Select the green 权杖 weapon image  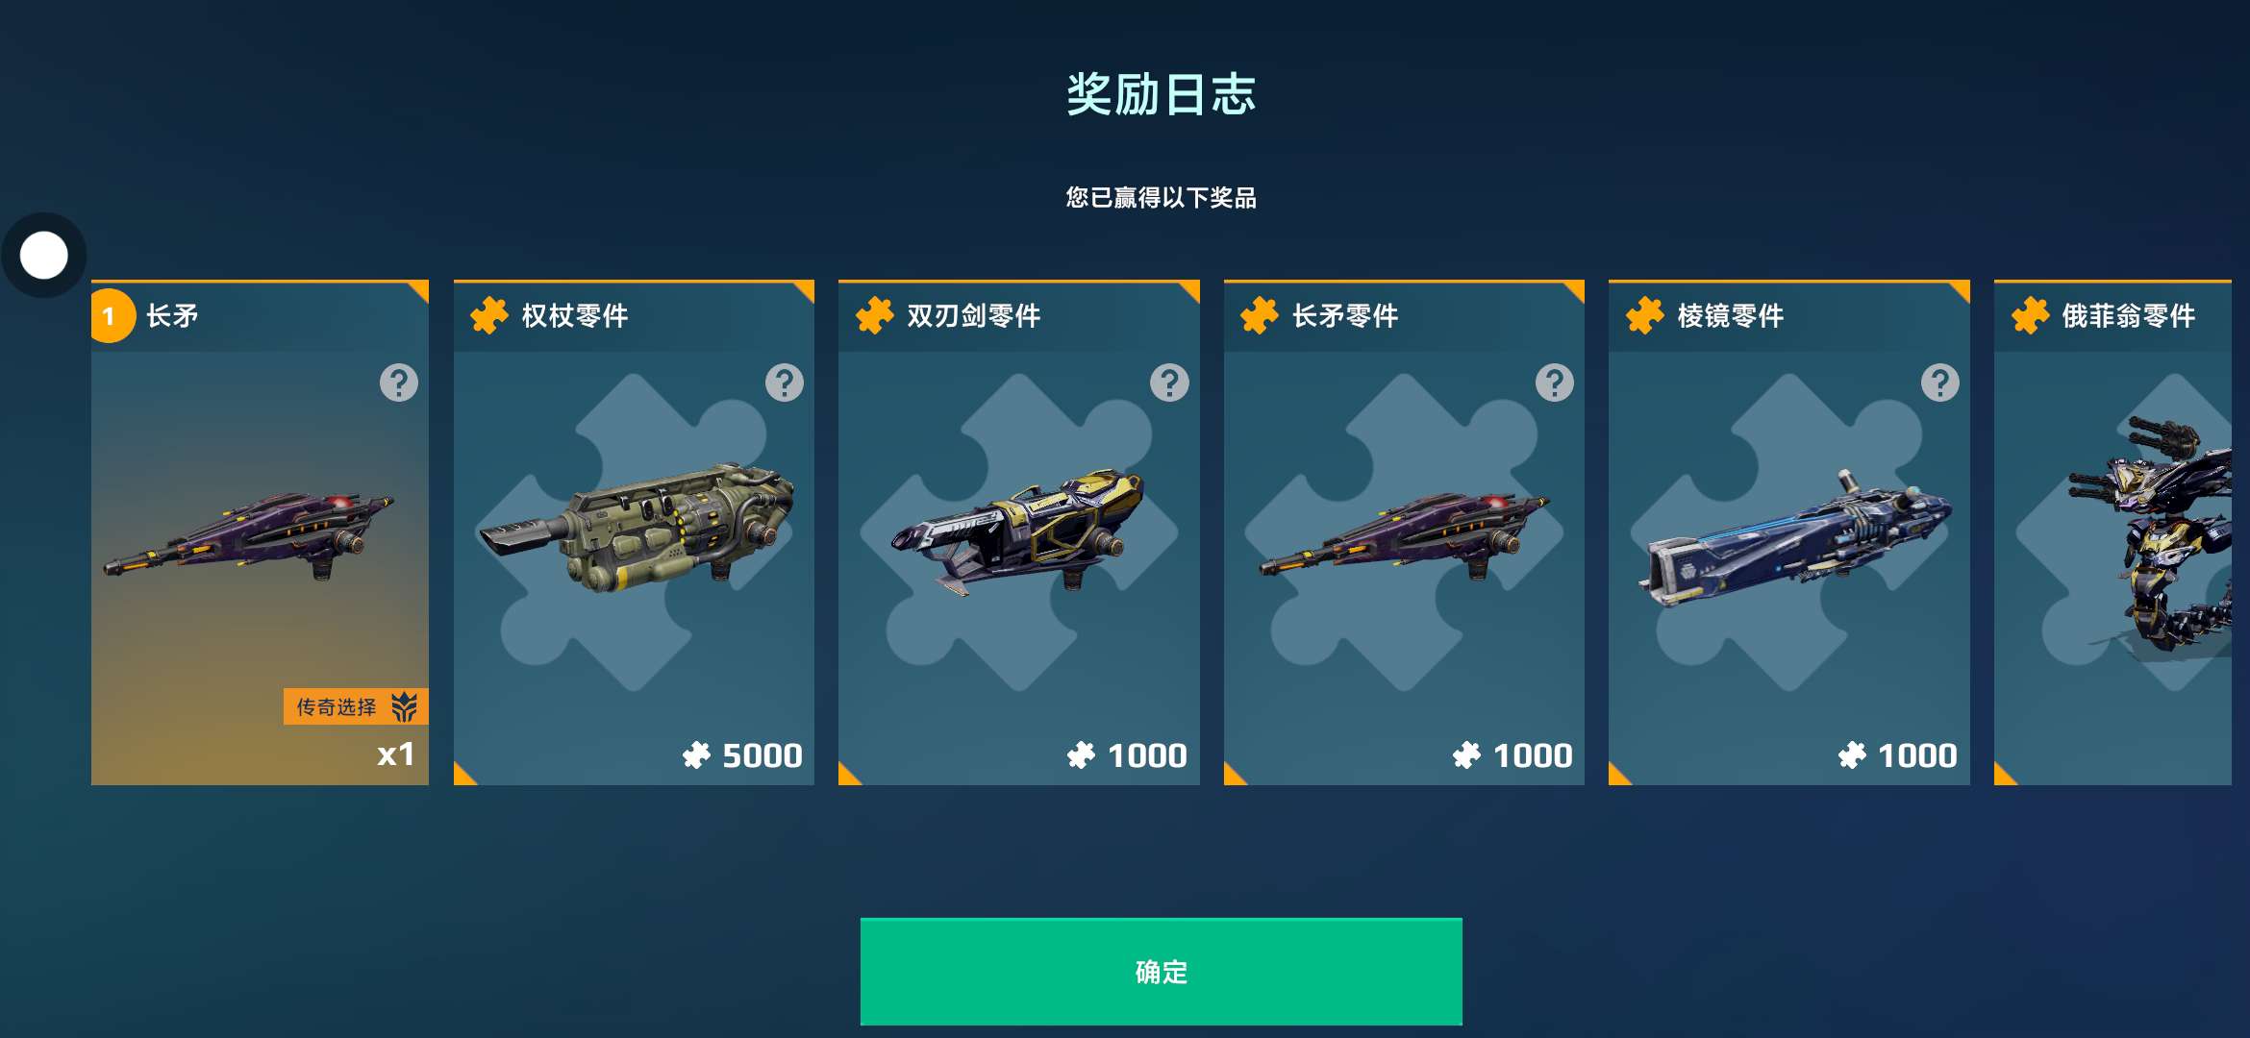pyautogui.click(x=637, y=527)
